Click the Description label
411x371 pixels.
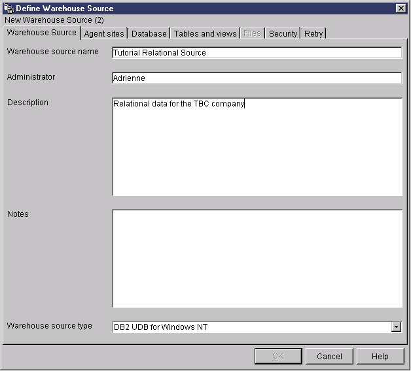27,103
